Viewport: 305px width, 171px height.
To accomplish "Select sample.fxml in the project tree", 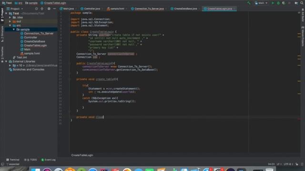I will (x=32, y=53).
